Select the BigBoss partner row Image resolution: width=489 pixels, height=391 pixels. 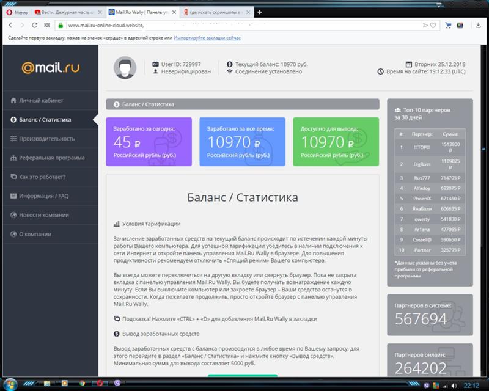[430, 164]
